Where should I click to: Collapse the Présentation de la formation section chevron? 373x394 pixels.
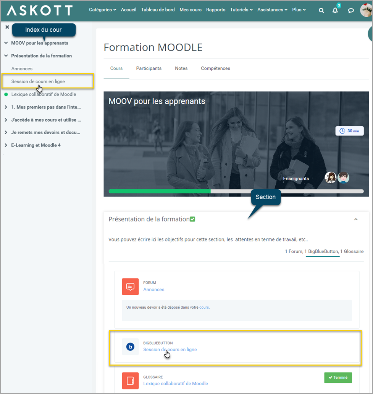point(356,219)
